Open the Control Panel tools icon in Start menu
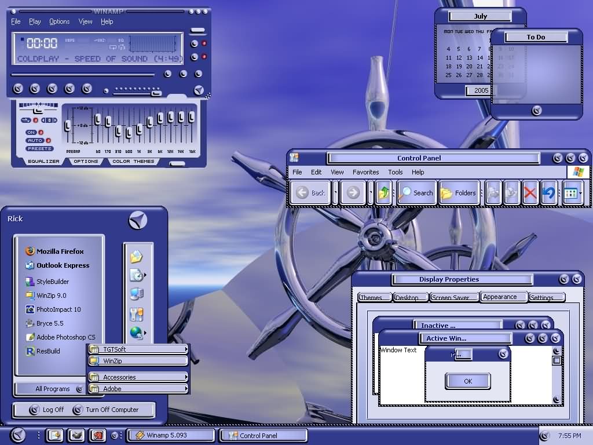The width and height of the screenshot is (593, 445). (x=137, y=313)
